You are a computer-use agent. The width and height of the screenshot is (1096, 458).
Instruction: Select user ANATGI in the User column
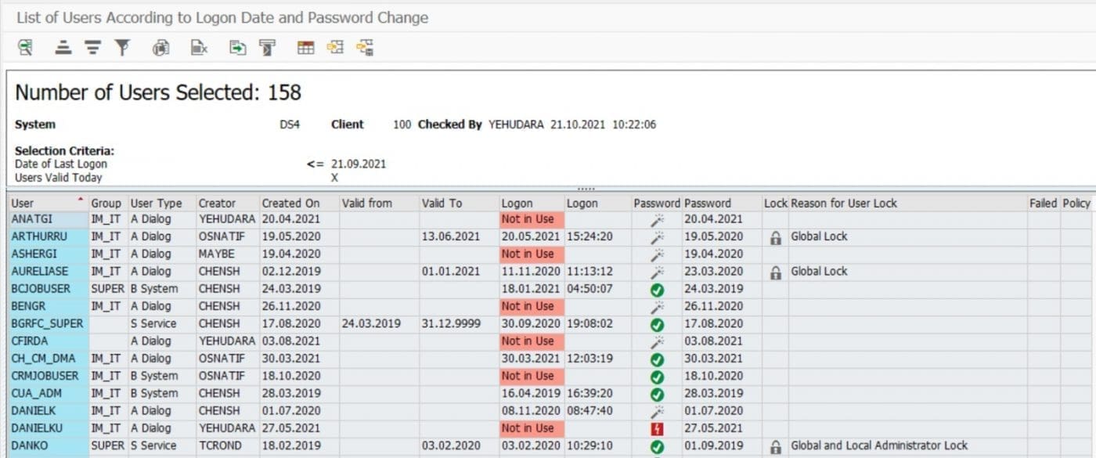coord(48,219)
